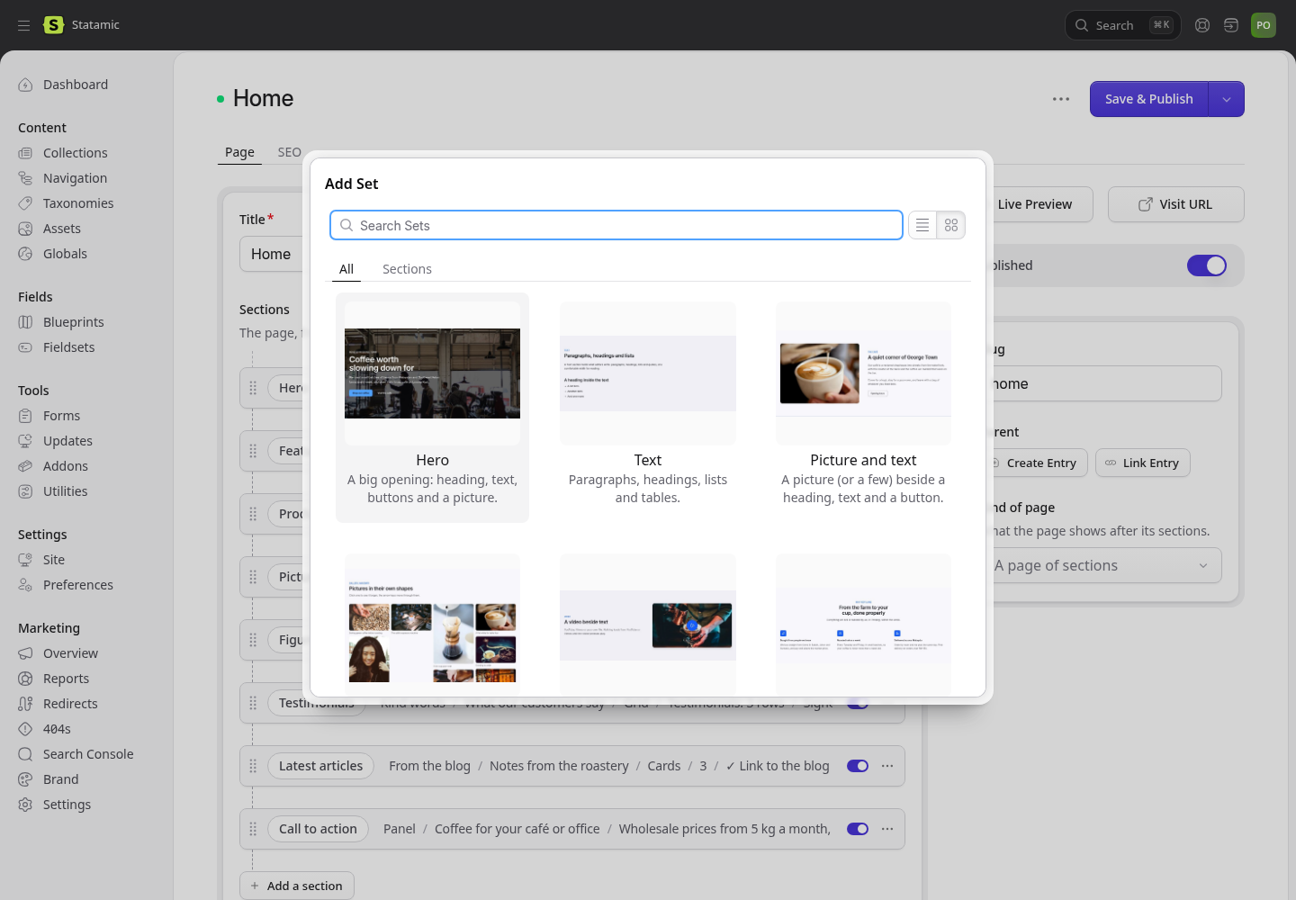Viewport: 1296px width, 900px height.
Task: Select the Sections tab in Add Set
Action: pos(407,269)
